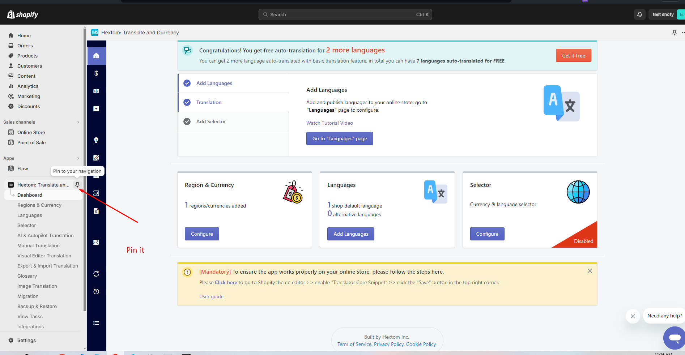The height and width of the screenshot is (355, 685).
Task: Click the left navigation scrollbar
Action: pyautogui.click(x=85, y=170)
